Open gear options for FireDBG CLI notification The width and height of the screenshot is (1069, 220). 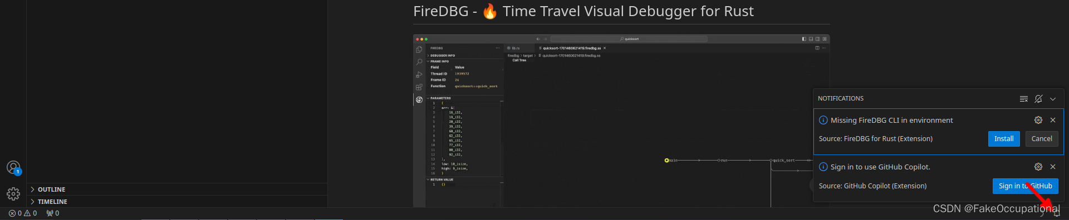tap(1038, 120)
